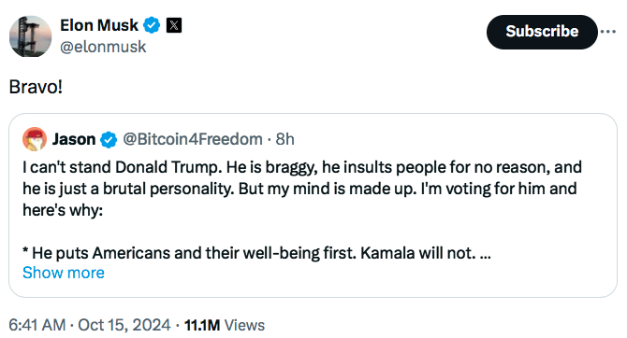This screenshot has height=338, width=627.
Task: Click the verified badge next to Jason
Action: point(109,140)
